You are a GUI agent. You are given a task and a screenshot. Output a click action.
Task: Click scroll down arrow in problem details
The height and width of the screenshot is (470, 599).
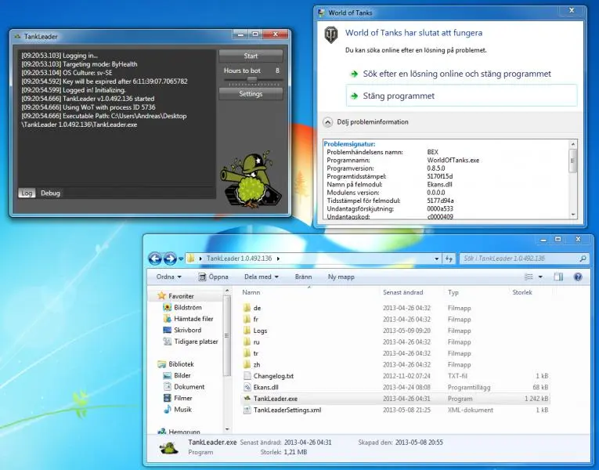click(x=572, y=215)
